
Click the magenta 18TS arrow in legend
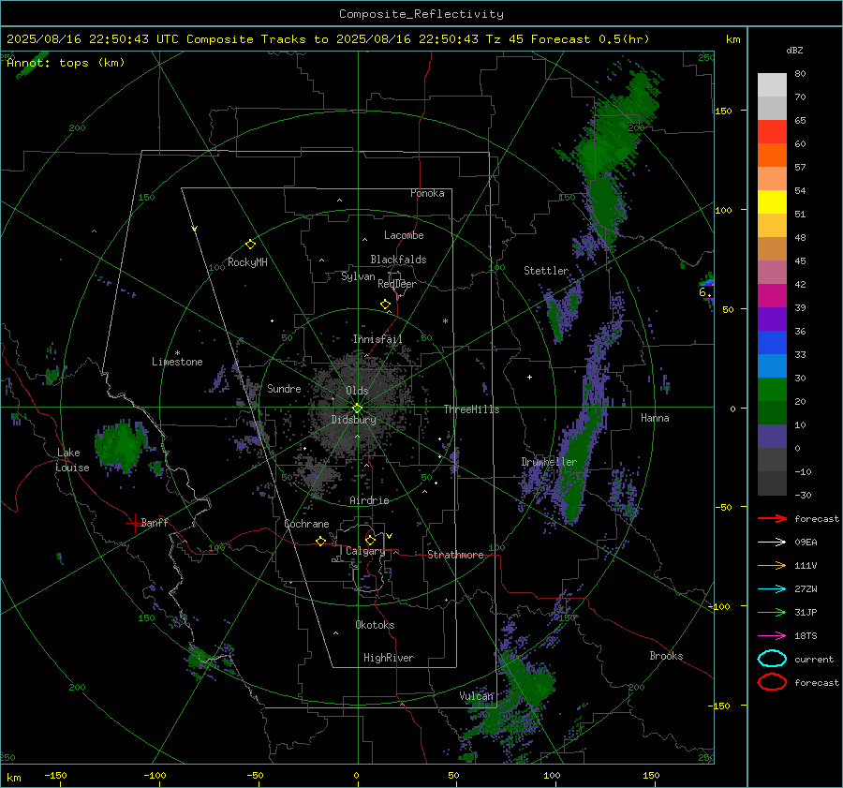tap(772, 636)
